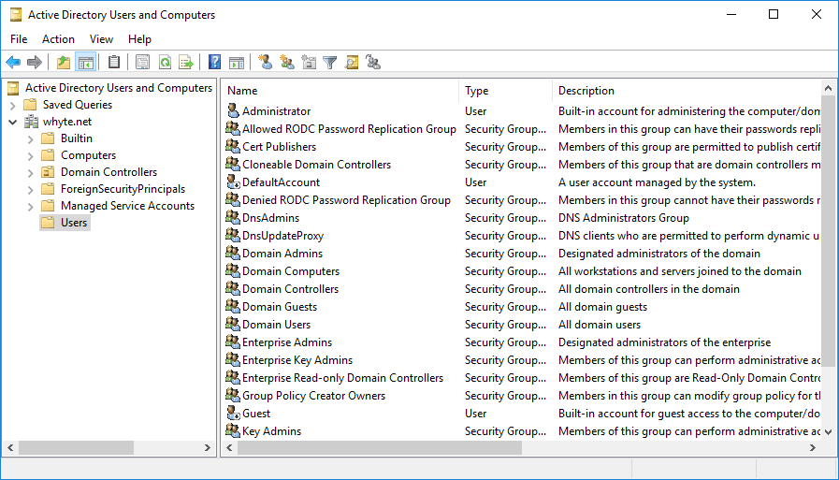Click the Domain Controllers OU folder icon
Screen dimensions: 839x480
click(x=48, y=172)
